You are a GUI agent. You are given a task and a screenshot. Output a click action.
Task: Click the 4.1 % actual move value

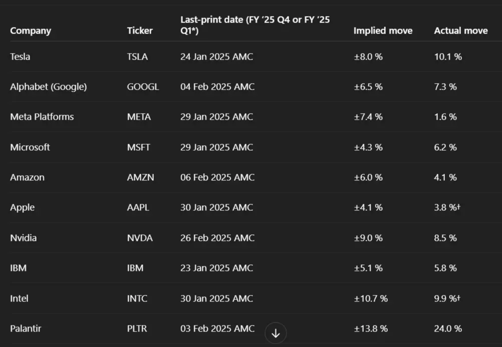click(445, 177)
